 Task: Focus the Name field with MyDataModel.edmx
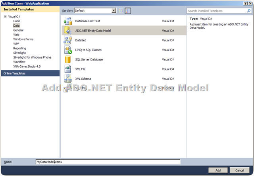(108, 162)
